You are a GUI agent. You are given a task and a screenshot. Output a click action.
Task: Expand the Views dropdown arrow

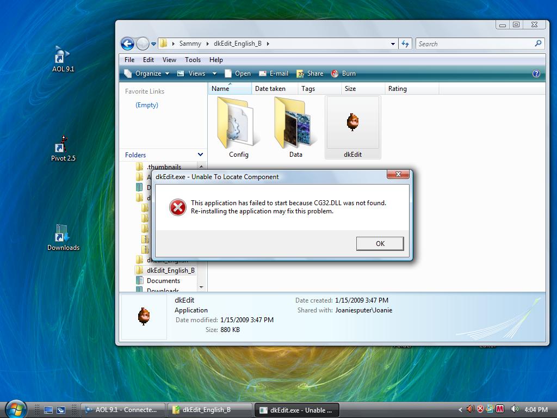click(x=214, y=73)
